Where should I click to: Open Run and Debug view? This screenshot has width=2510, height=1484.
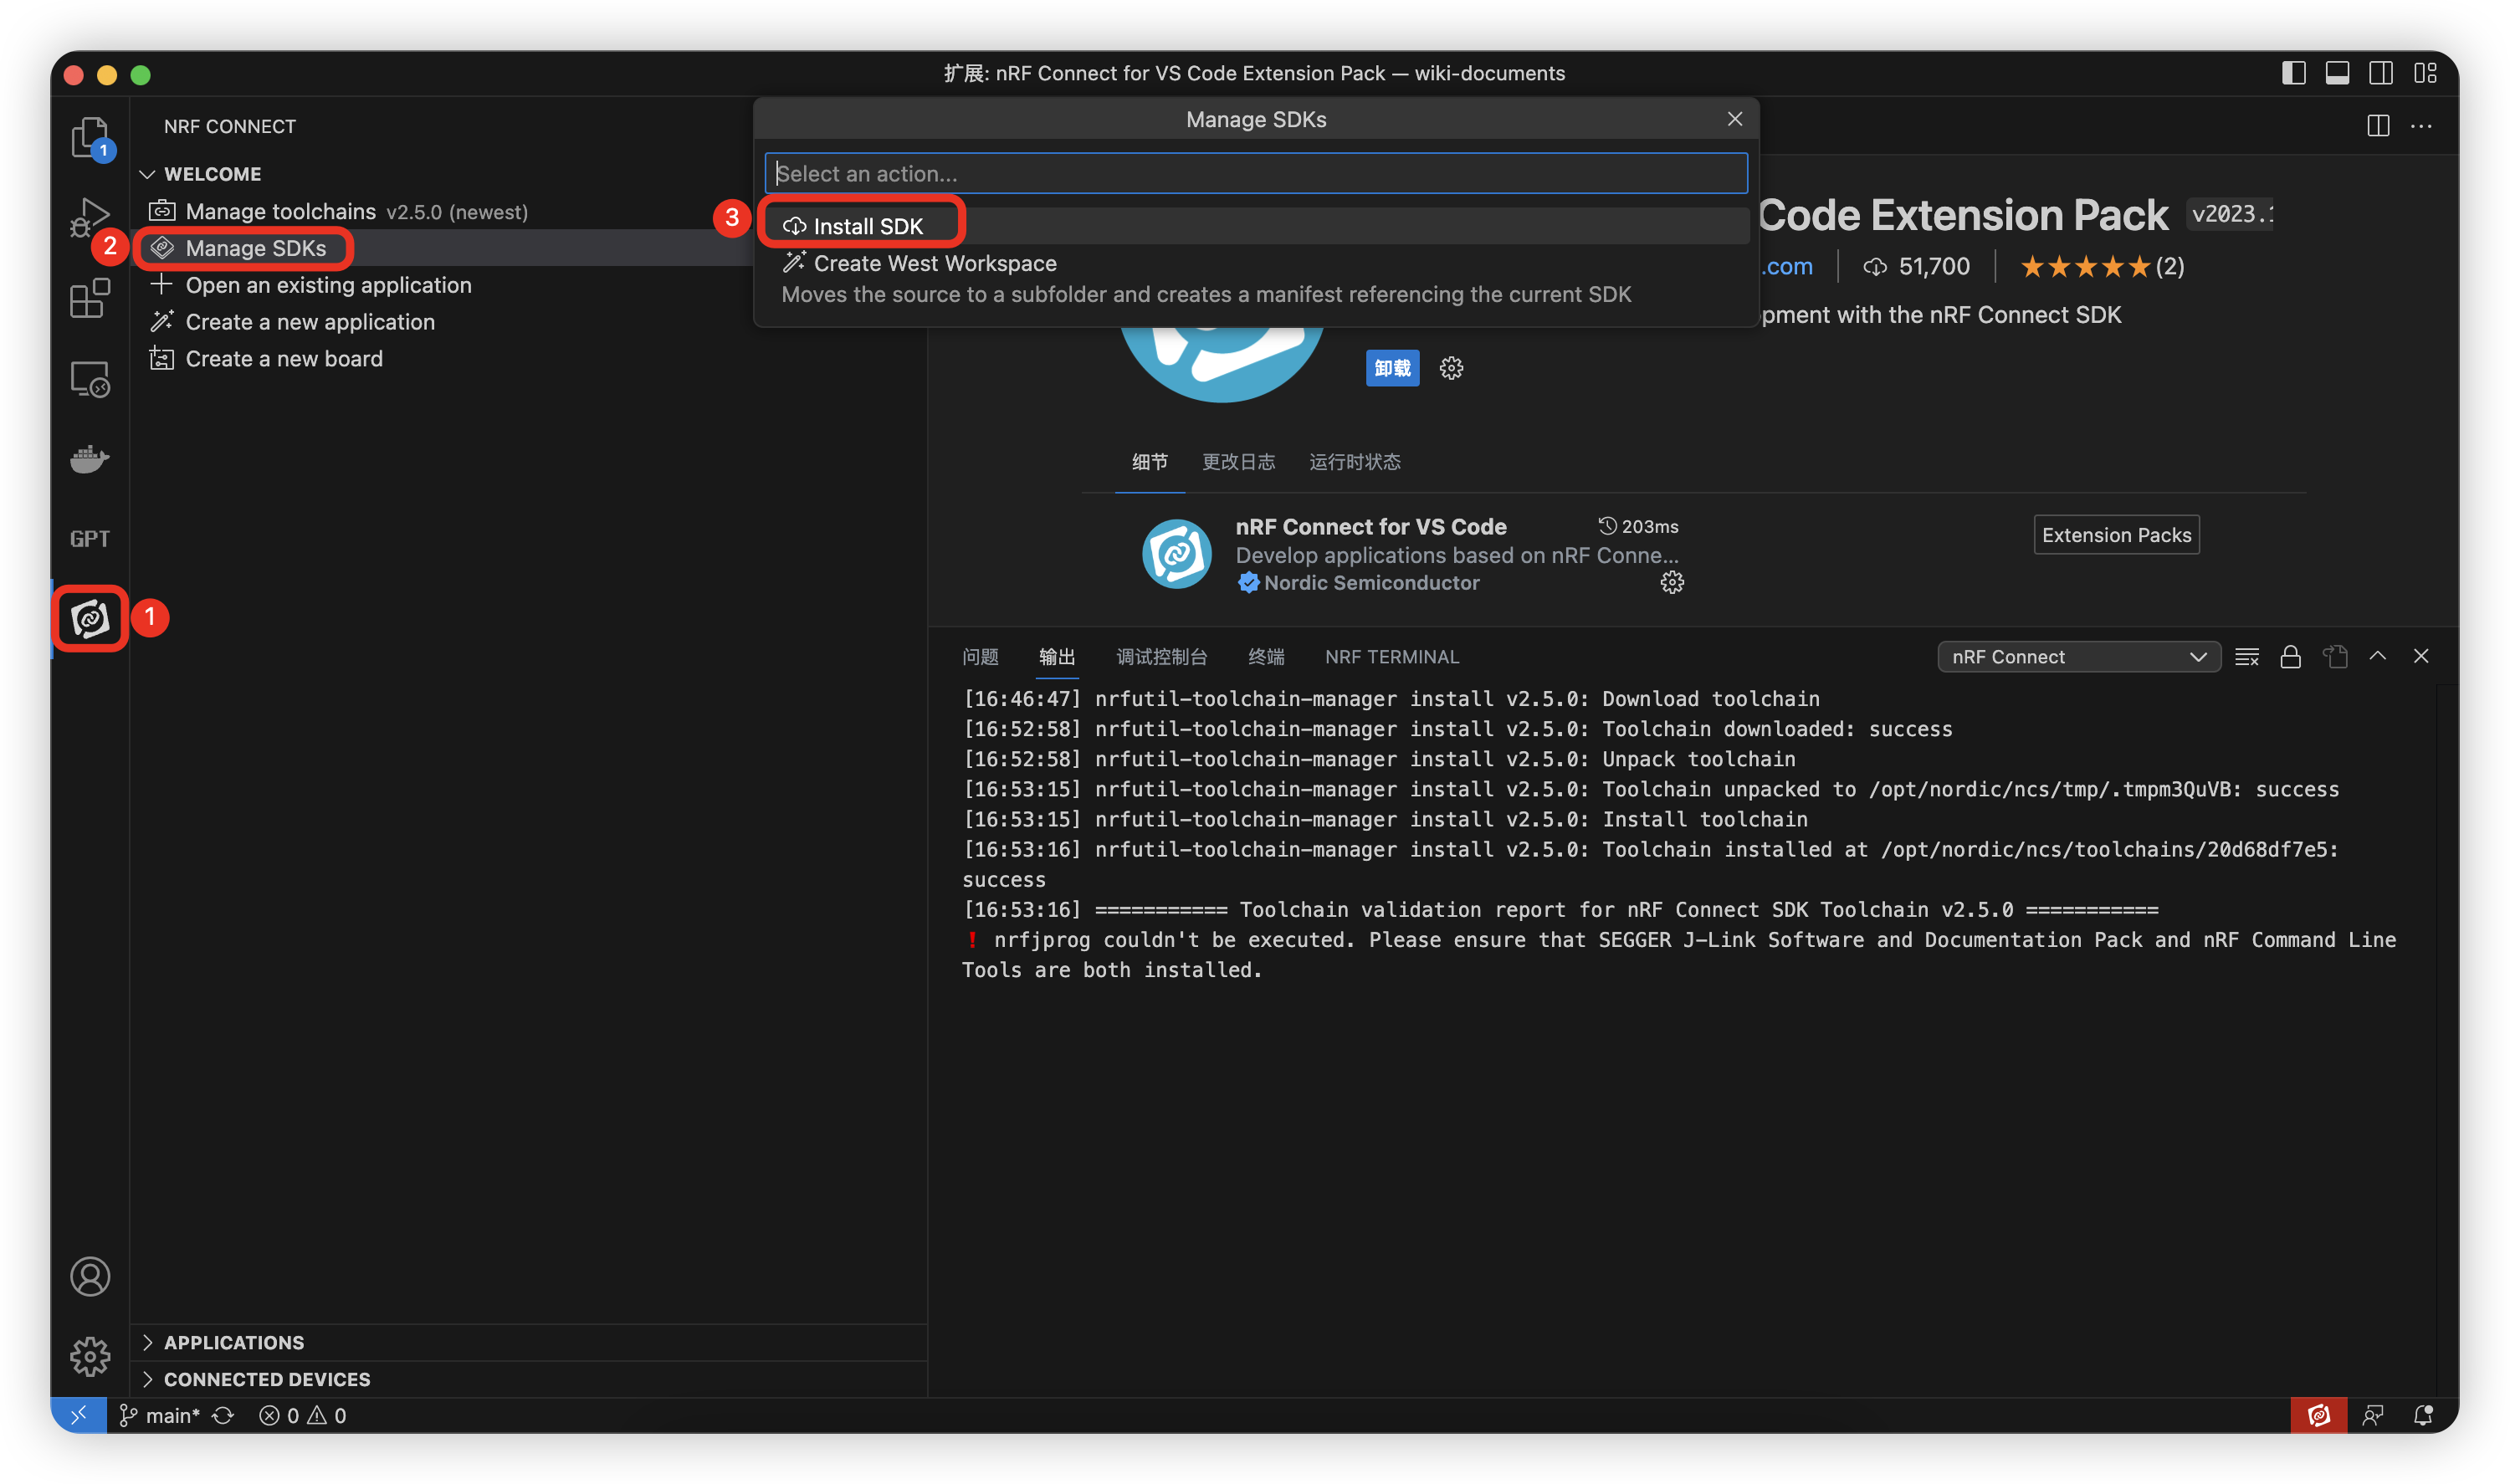click(x=90, y=217)
